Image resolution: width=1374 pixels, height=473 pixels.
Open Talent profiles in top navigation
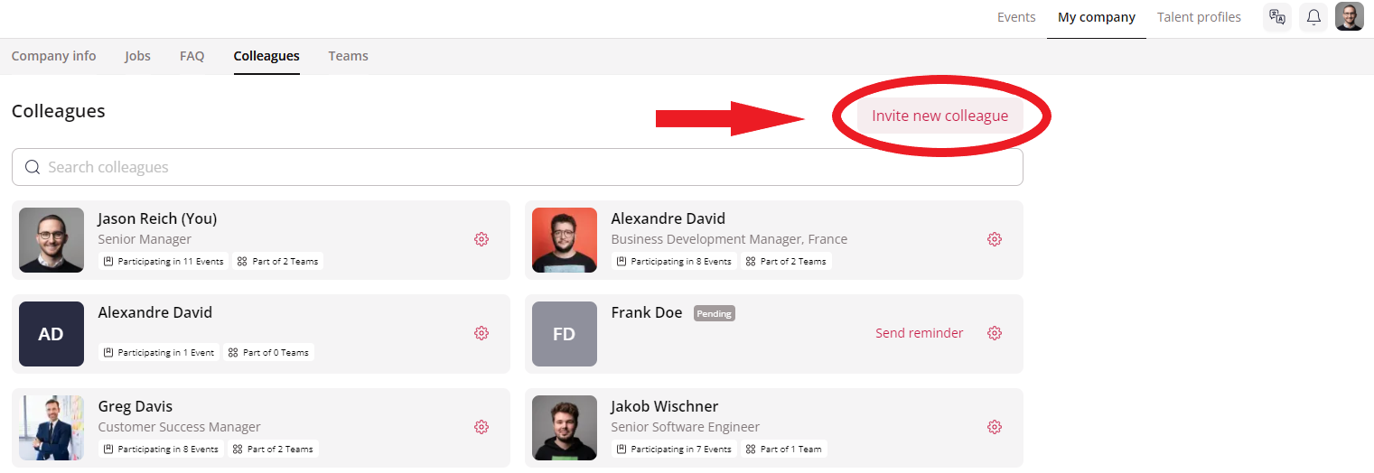[x=1199, y=17]
